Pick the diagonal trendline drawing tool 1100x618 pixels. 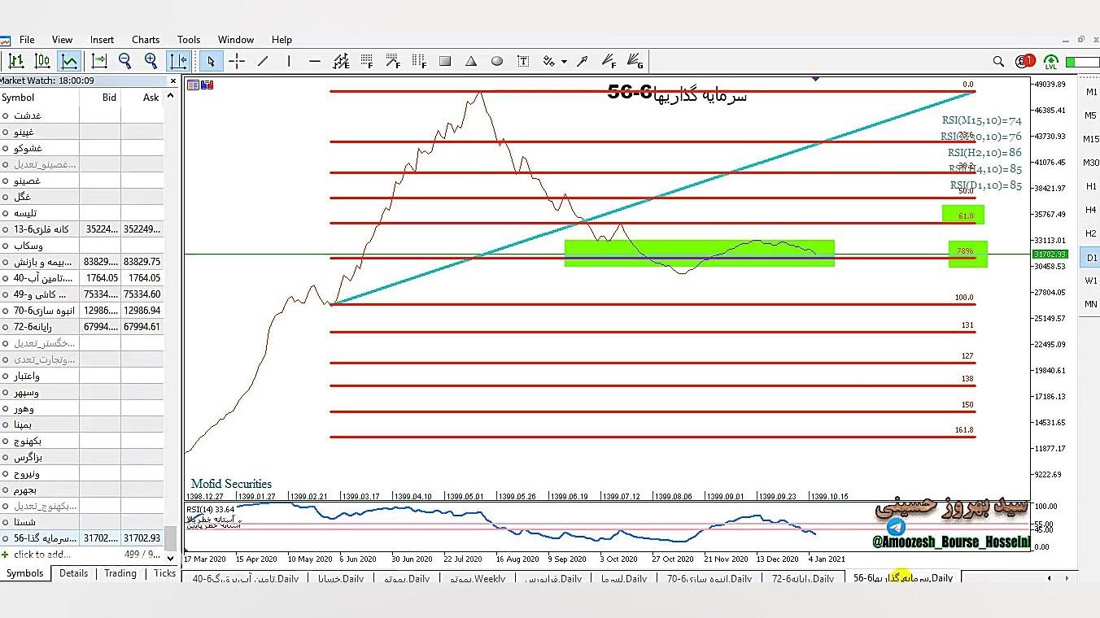(263, 61)
